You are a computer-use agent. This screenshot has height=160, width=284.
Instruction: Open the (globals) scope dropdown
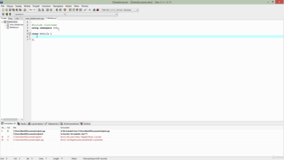(x=64, y=14)
